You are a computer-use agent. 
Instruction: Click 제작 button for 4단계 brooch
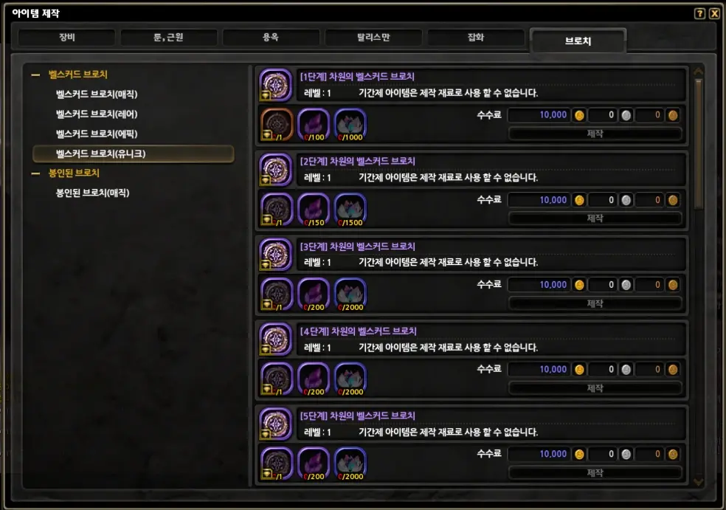point(595,388)
